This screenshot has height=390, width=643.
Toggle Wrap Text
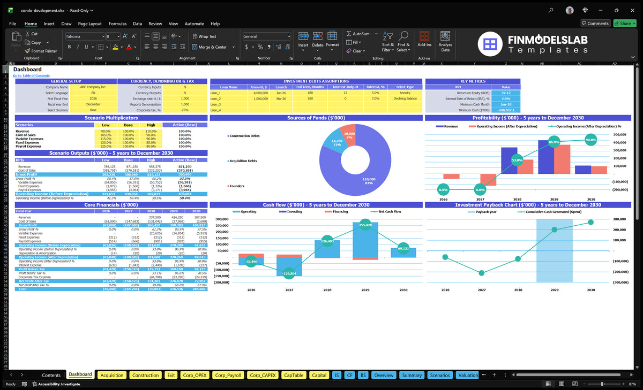(x=204, y=36)
